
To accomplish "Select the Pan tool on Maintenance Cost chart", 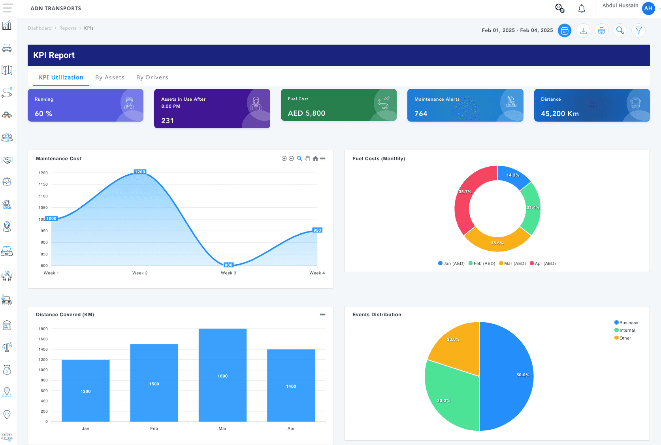I will (x=307, y=158).
